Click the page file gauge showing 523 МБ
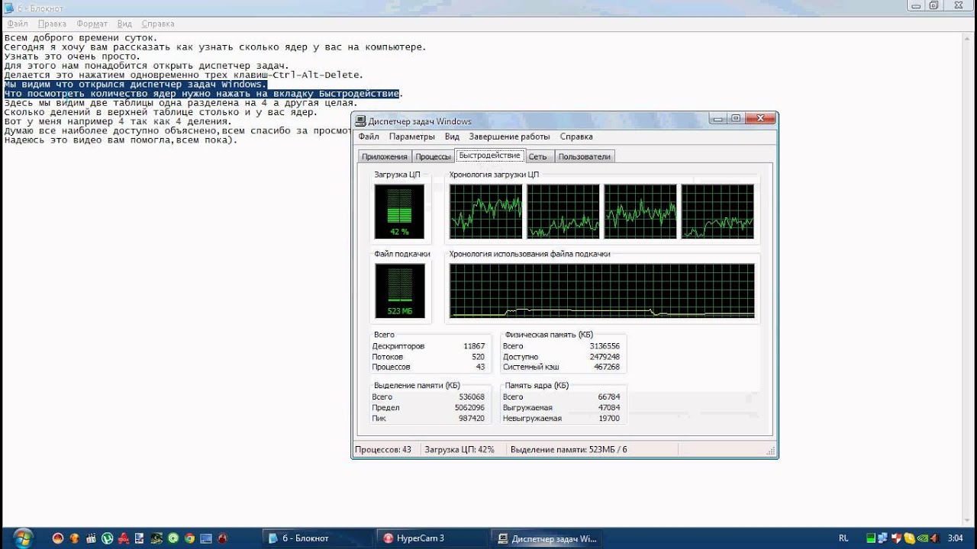Viewport: 977px width, 549px height. click(399, 291)
